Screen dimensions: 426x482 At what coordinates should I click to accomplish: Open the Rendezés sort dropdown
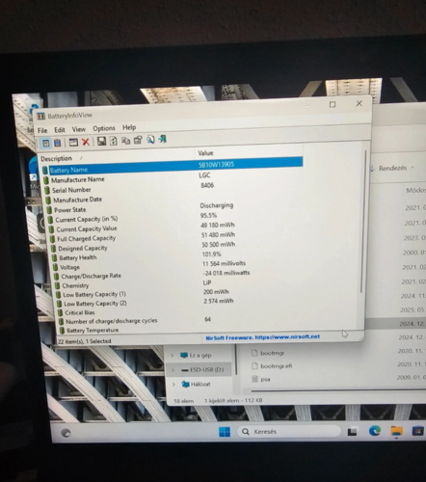(x=392, y=168)
